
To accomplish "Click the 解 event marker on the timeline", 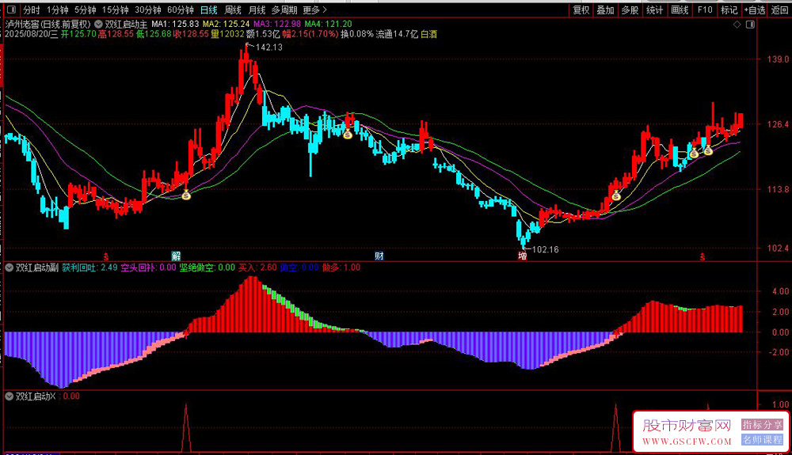I will [176, 256].
